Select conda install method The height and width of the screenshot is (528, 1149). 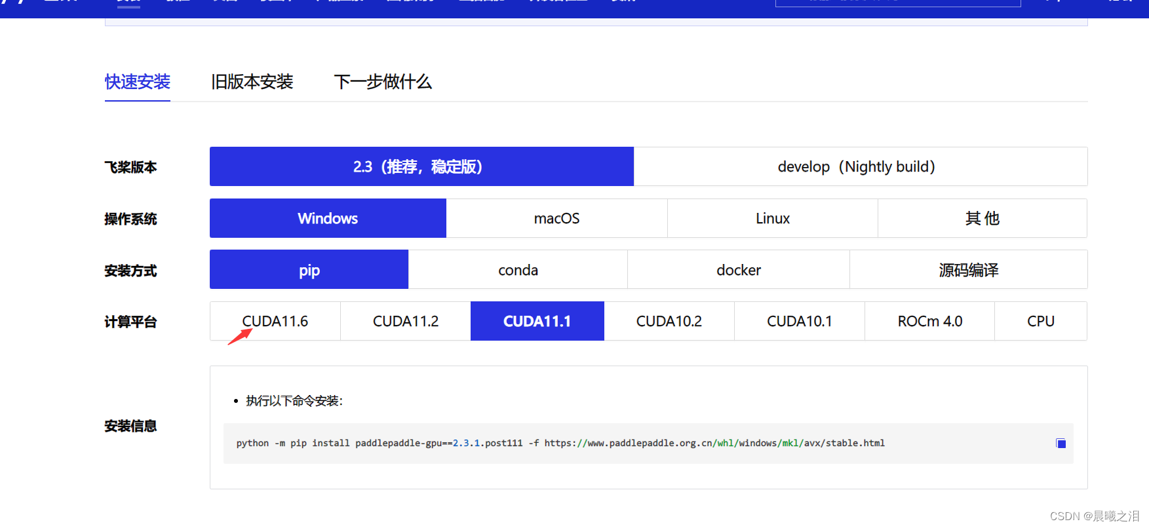coord(518,269)
